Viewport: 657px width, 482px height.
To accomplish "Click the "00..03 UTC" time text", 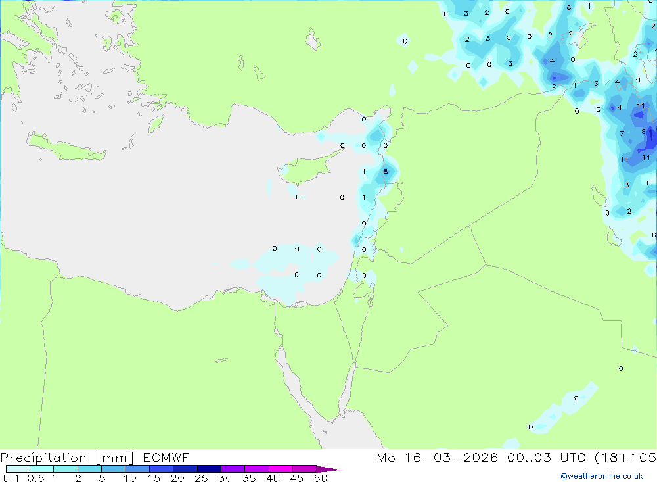I will click(x=546, y=457).
